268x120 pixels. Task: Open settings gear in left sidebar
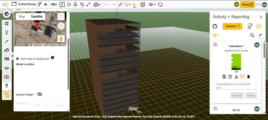(7, 14)
